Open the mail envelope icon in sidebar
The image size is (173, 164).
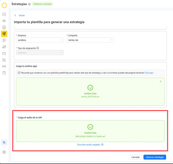[4, 53]
